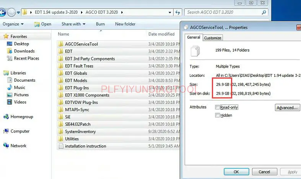301x179 pixels.
Task: Open Downloads in Favorites
Action: [24, 51]
